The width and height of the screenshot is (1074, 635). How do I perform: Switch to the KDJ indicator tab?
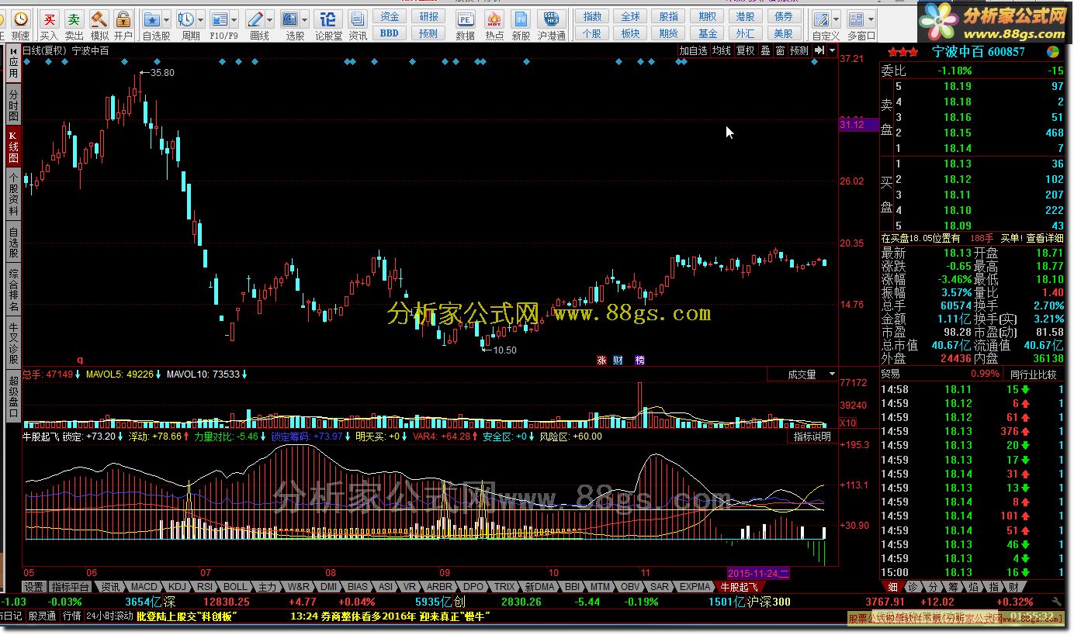pyautogui.click(x=178, y=587)
